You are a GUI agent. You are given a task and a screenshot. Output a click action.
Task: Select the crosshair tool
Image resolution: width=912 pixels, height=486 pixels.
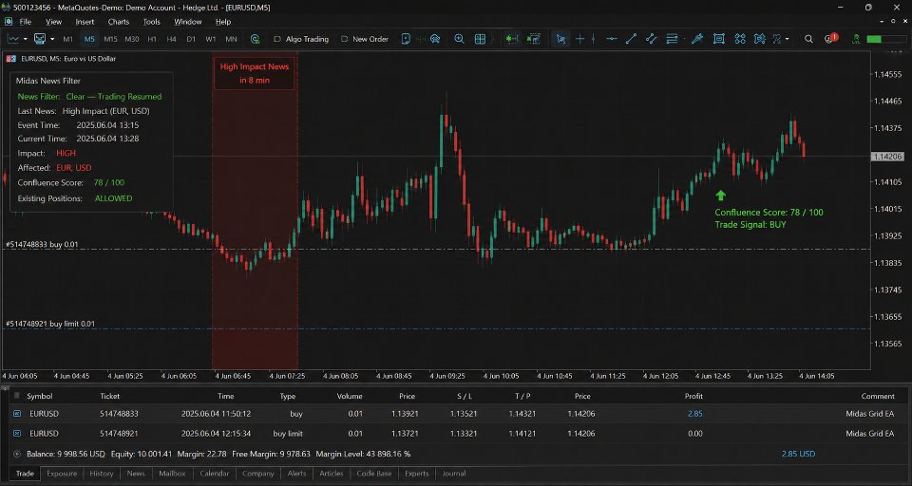click(x=579, y=39)
